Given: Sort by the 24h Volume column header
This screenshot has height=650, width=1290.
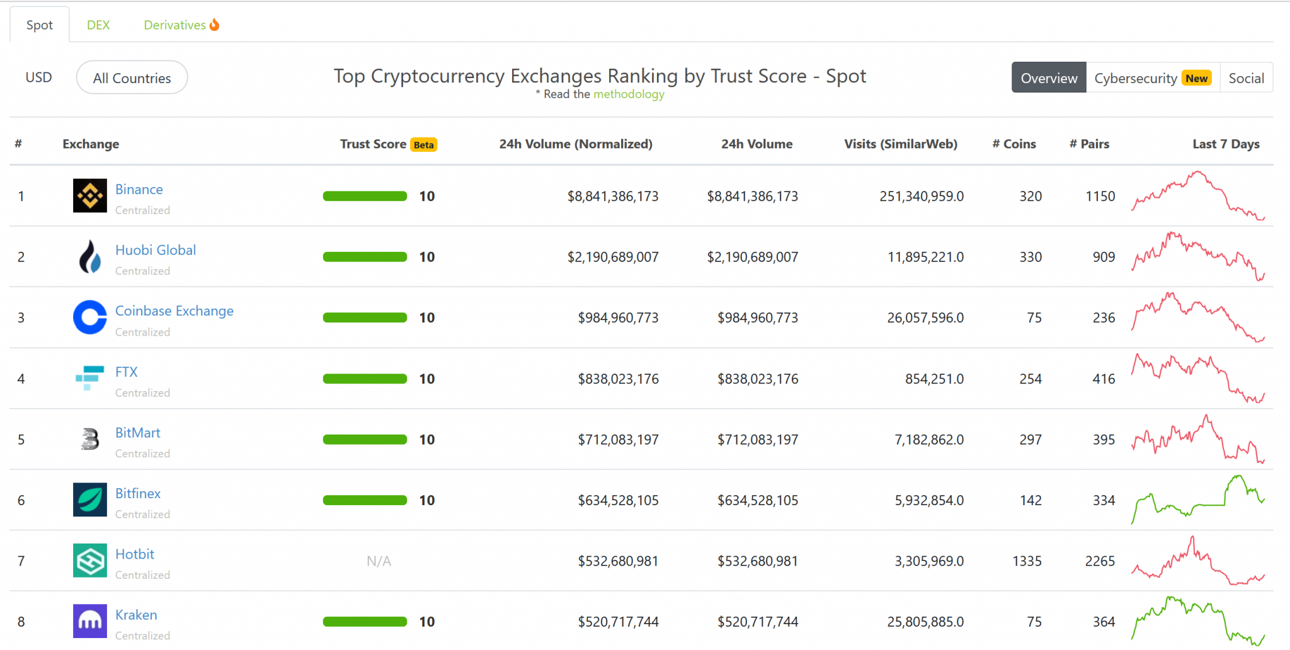Looking at the screenshot, I should [756, 144].
